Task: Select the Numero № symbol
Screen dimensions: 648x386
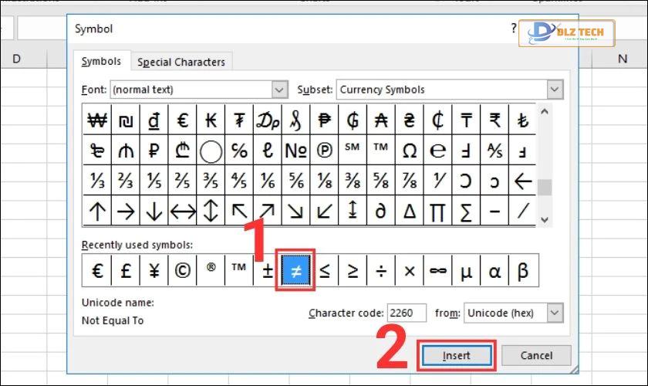Action: tap(296, 151)
